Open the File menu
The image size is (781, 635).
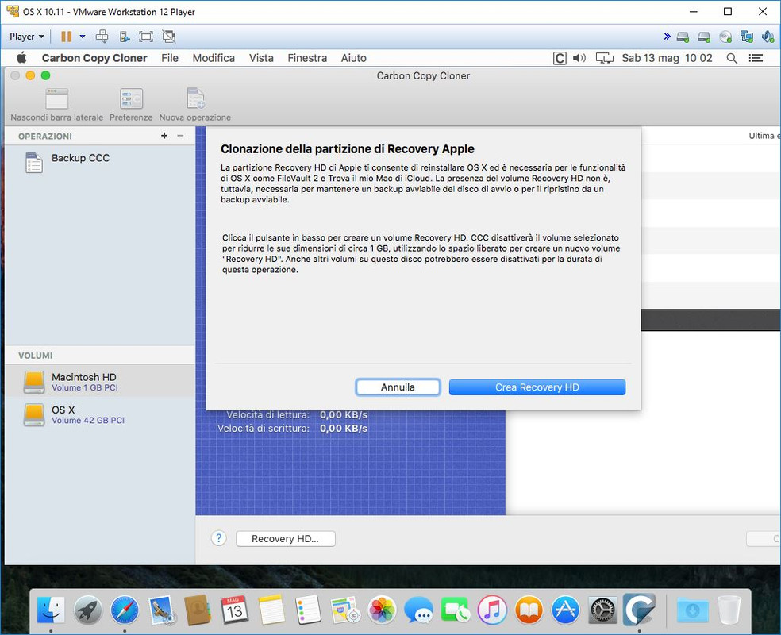(x=170, y=58)
